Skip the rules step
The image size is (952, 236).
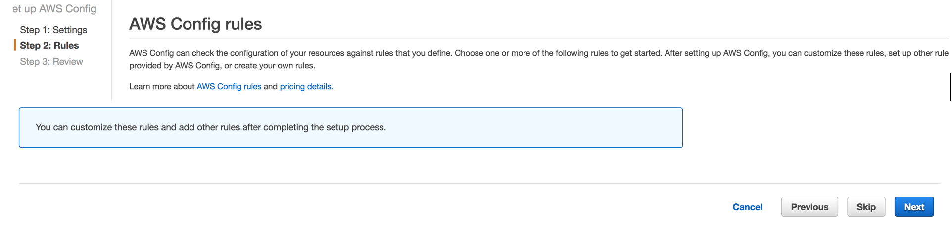click(866, 207)
